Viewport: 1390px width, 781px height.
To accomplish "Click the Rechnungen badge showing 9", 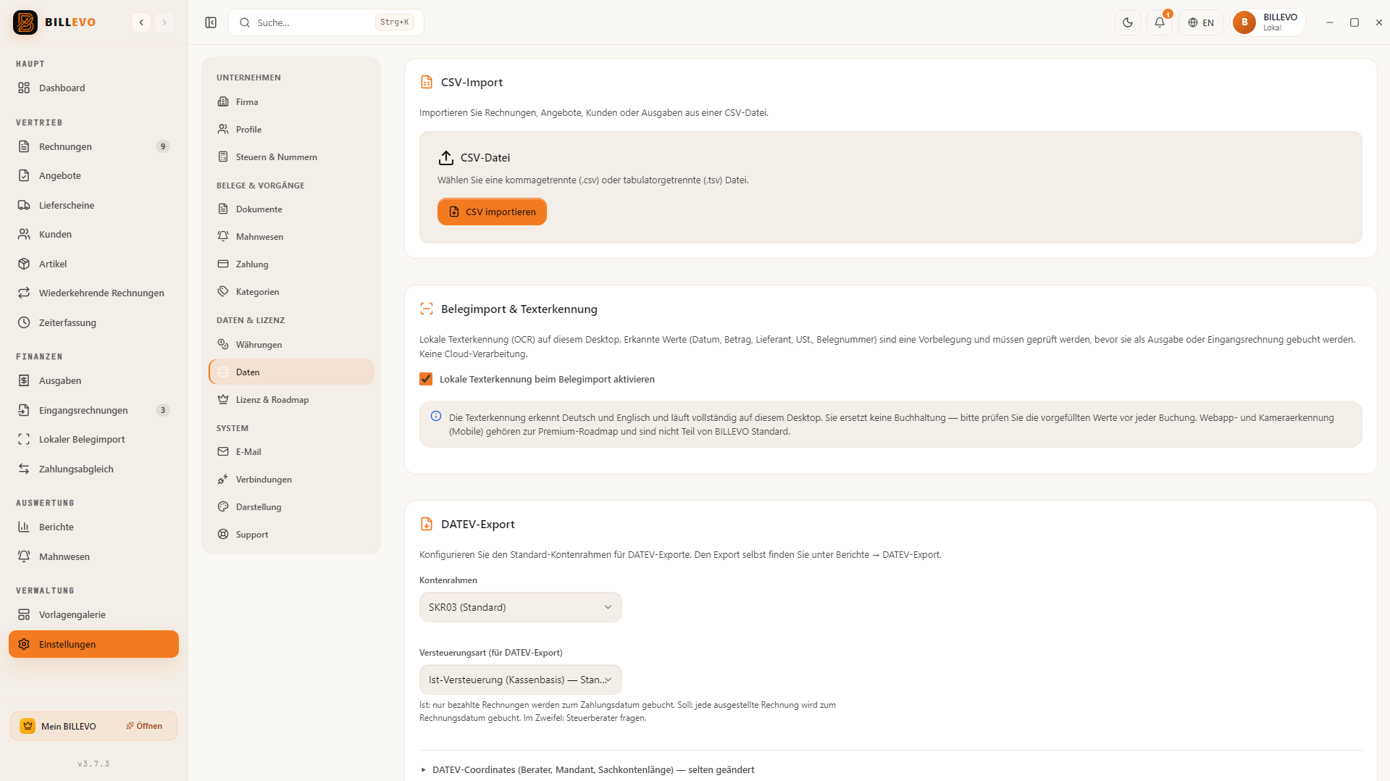I will pos(163,146).
